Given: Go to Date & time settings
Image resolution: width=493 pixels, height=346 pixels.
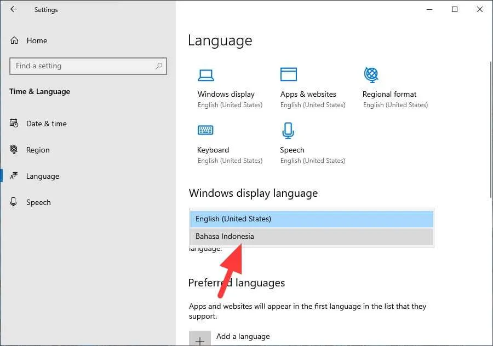Looking at the screenshot, I should click(x=47, y=124).
